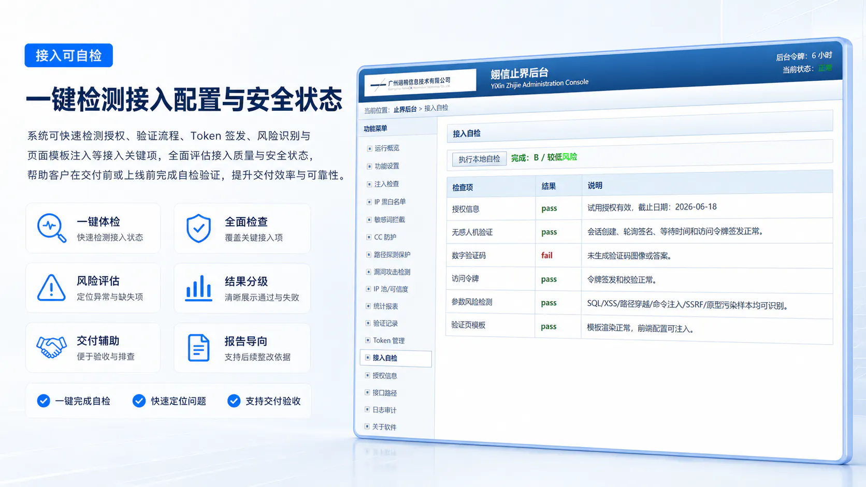Click the 翊信止界后台 console title

click(519, 73)
